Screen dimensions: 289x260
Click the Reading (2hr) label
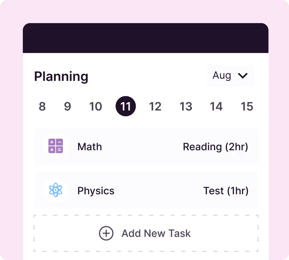point(216,147)
